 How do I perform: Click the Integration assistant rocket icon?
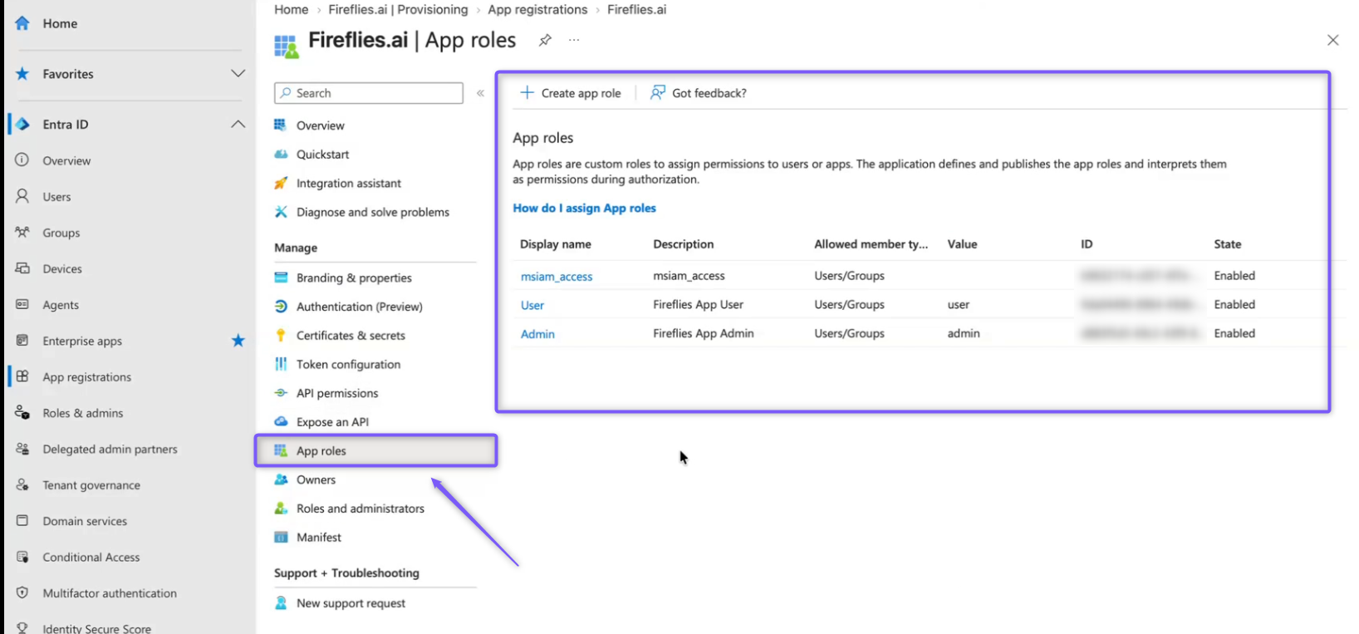click(x=281, y=183)
